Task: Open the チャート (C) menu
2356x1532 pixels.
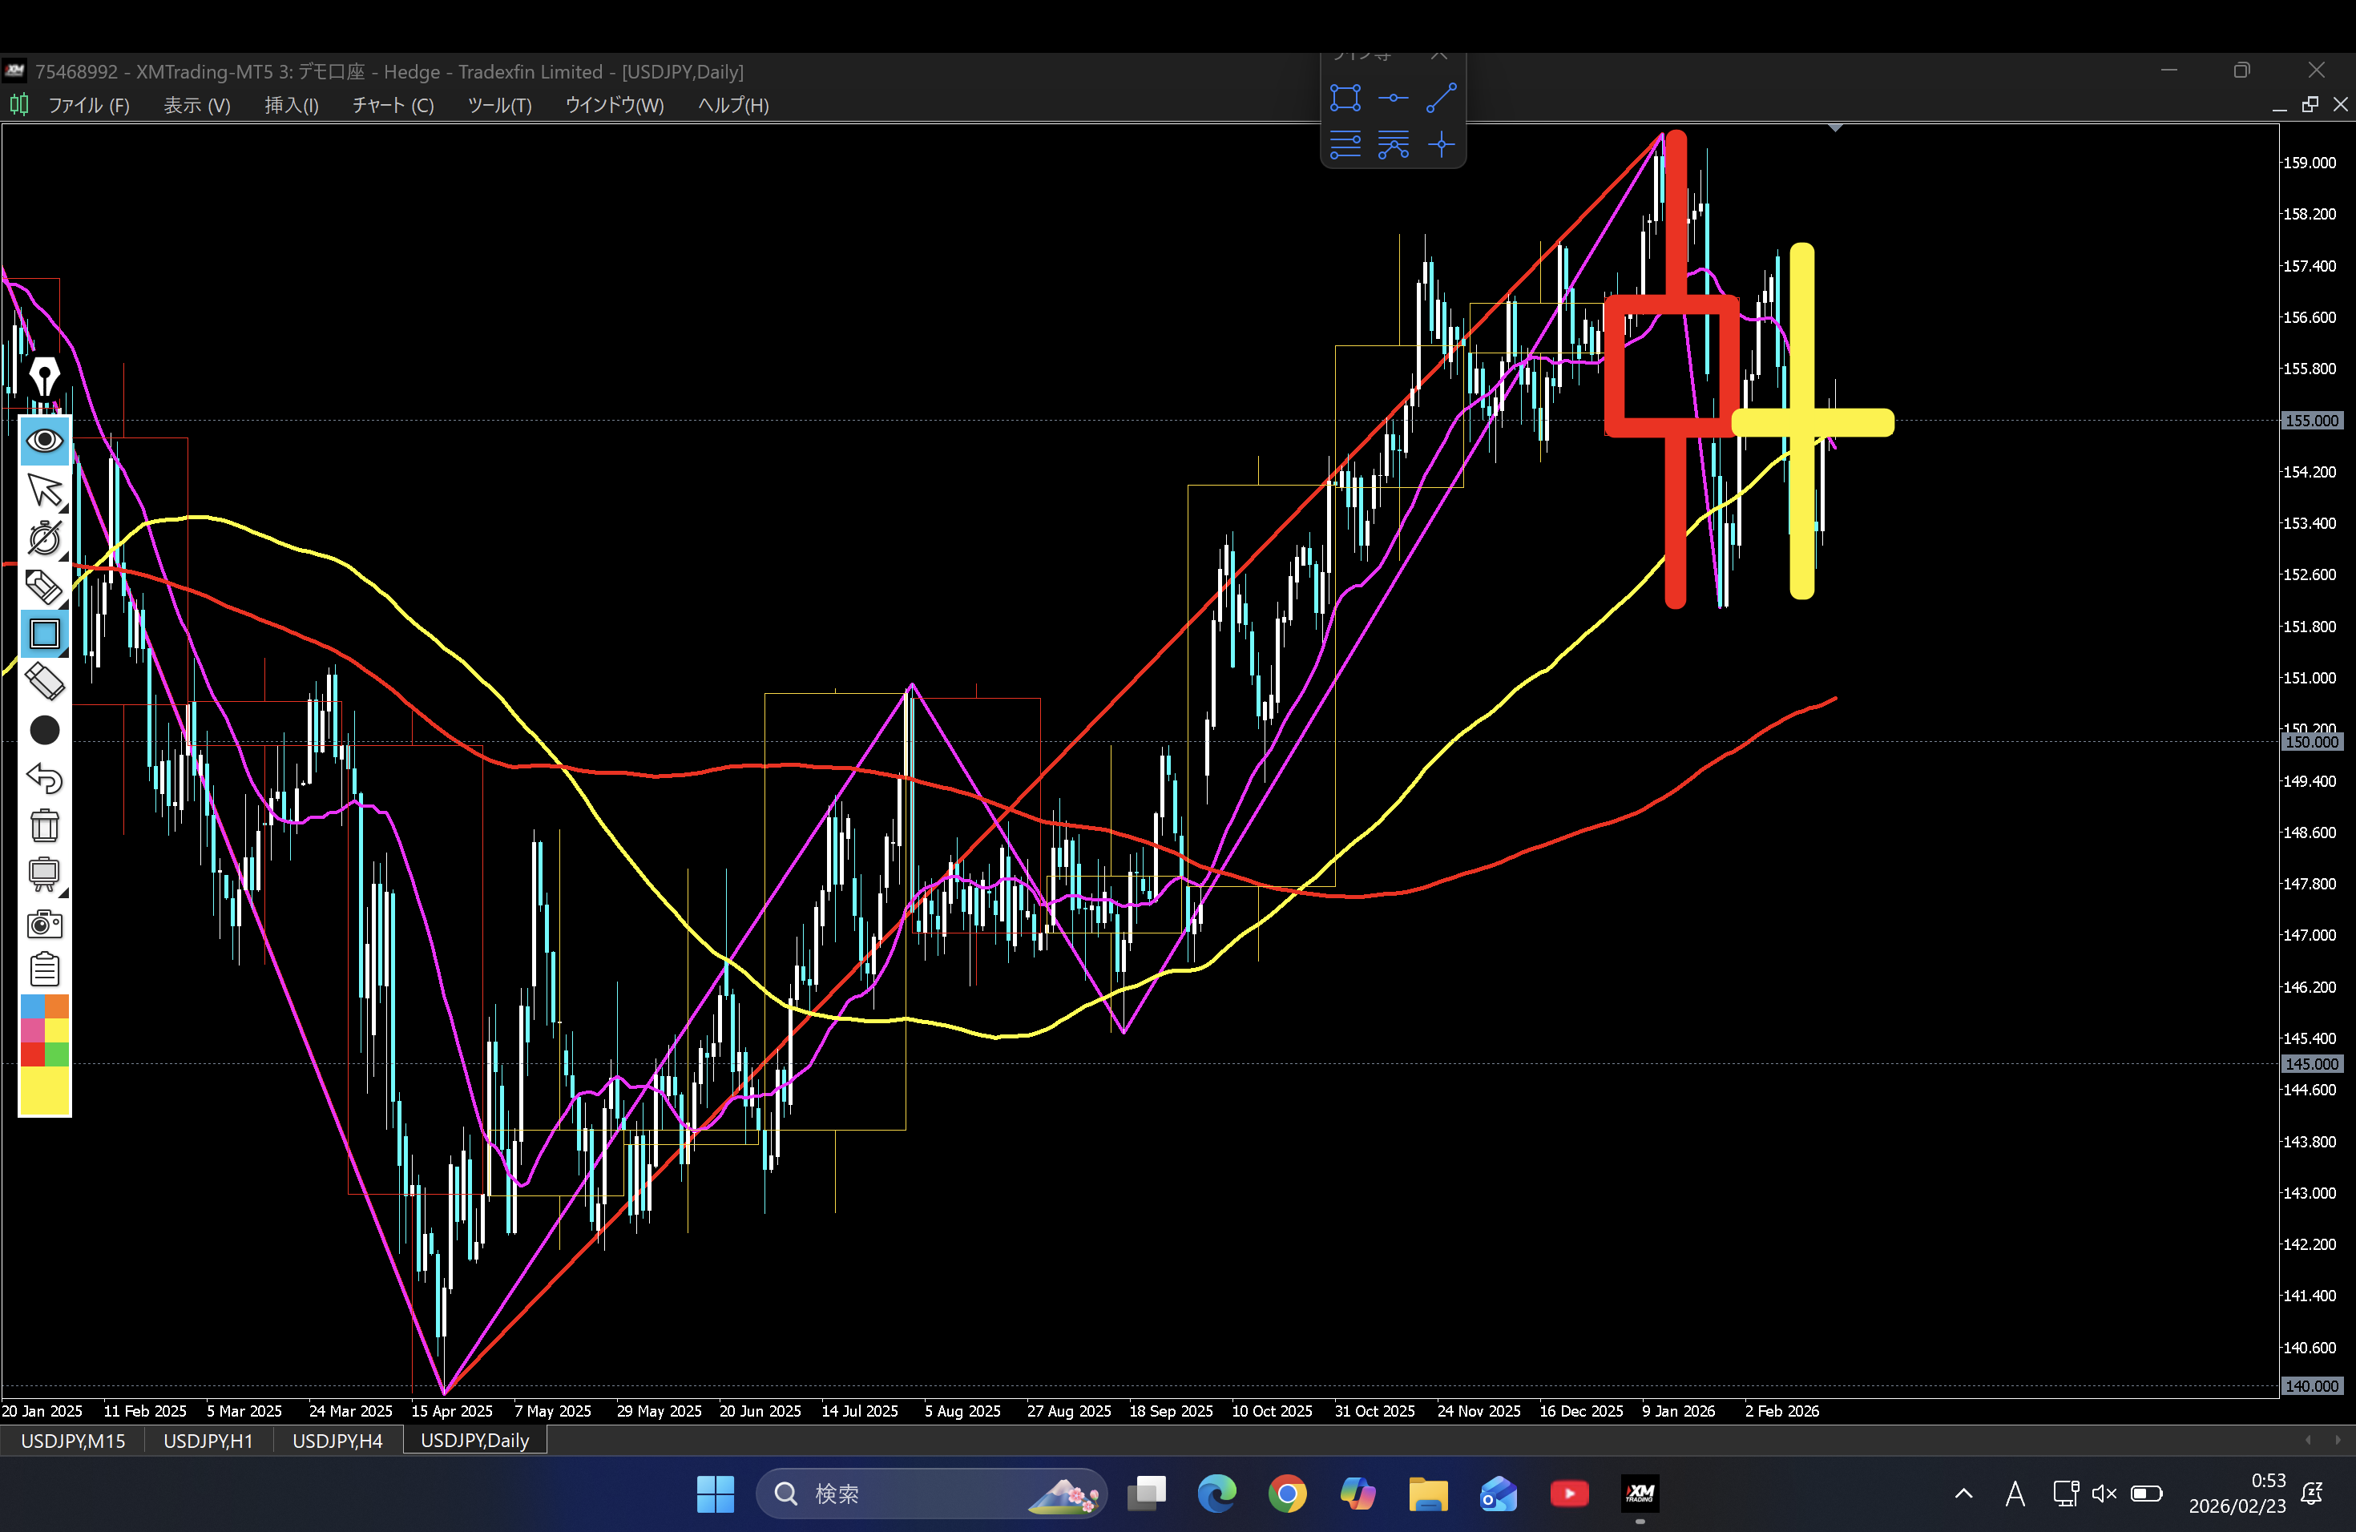Action: click(393, 105)
